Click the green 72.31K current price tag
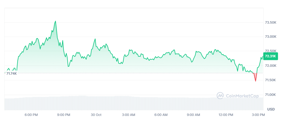The height and width of the screenshot is (120, 283). [271, 56]
